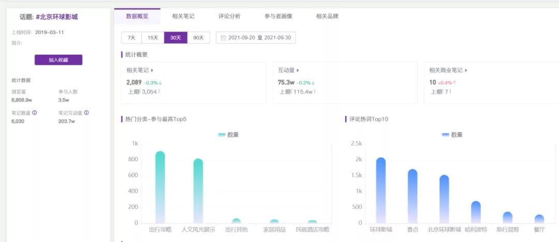Toggle the 数量 legend on the comment words chart
This screenshot has height=242, width=559.
(452, 135)
